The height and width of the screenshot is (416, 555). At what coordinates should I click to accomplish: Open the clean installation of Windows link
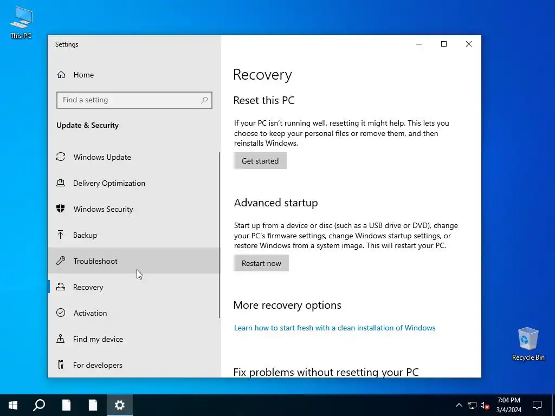[x=334, y=328]
